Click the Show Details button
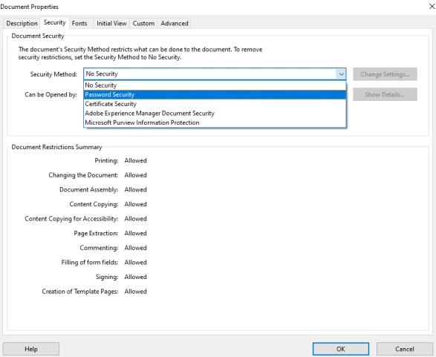Screen dimensions: 436x357 pos(385,94)
